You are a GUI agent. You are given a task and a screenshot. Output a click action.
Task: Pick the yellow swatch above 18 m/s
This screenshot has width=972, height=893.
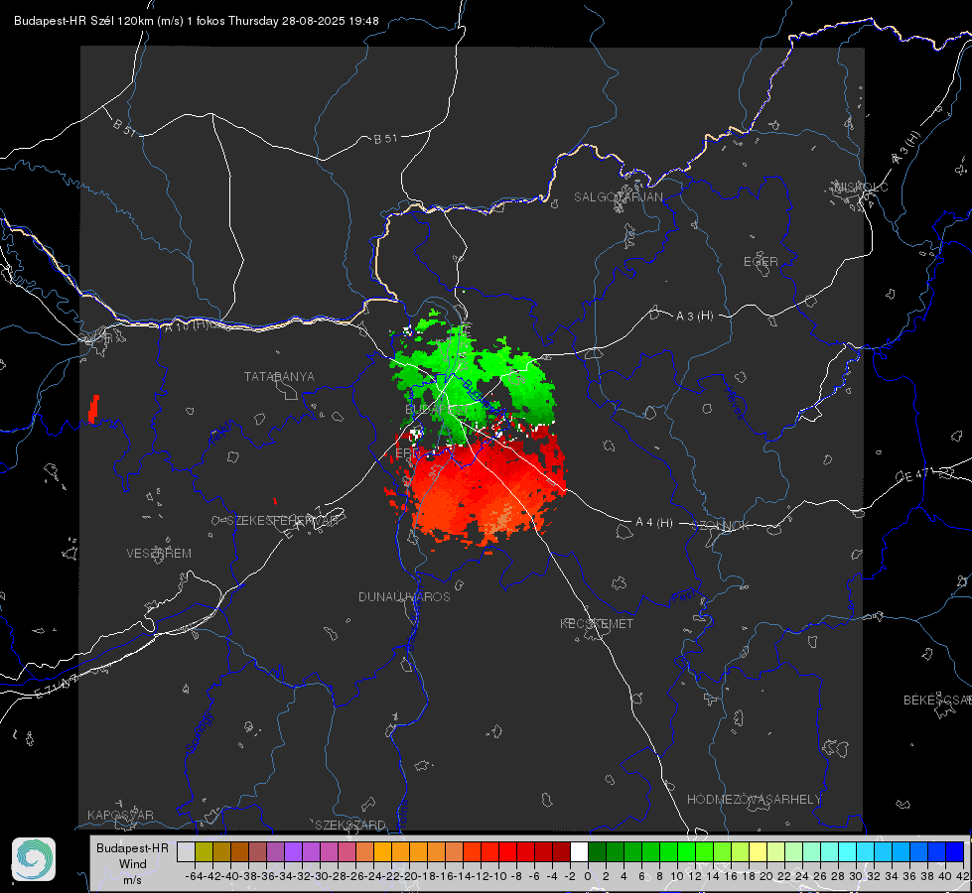click(x=759, y=852)
